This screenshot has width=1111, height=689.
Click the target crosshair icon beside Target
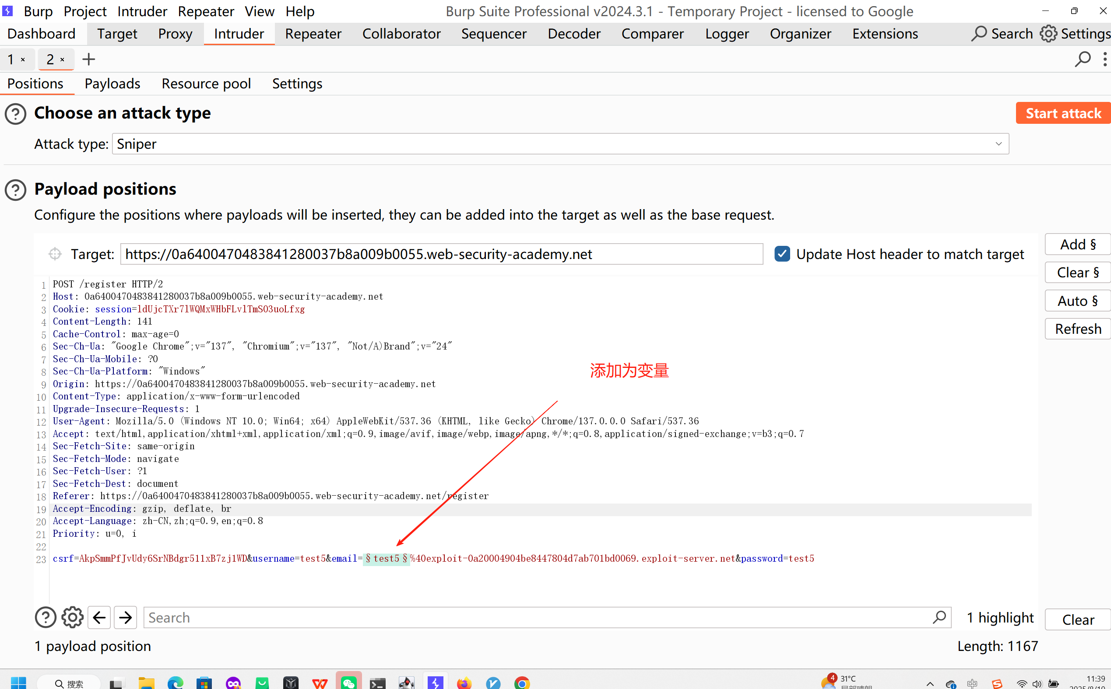tap(55, 254)
